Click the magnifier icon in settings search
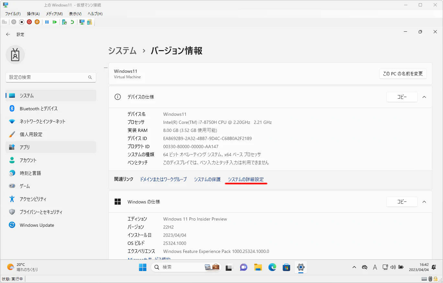443x283 pixels. 90,77
